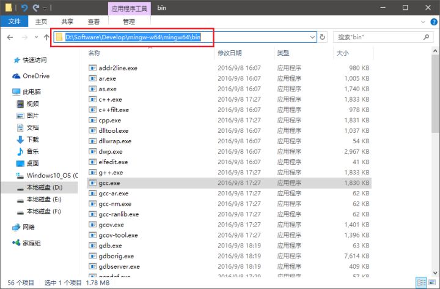Screen dimensions: 440x289
Task: Select 此电脑 in the navigation pane
Action: [27, 92]
